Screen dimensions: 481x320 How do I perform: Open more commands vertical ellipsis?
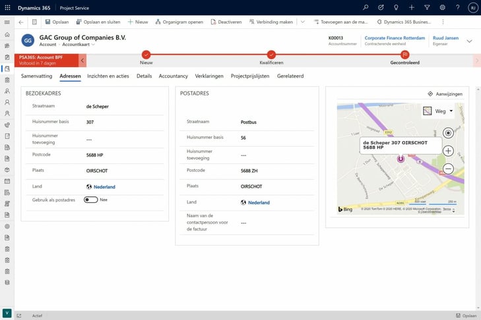pyautogui.click(x=443, y=22)
